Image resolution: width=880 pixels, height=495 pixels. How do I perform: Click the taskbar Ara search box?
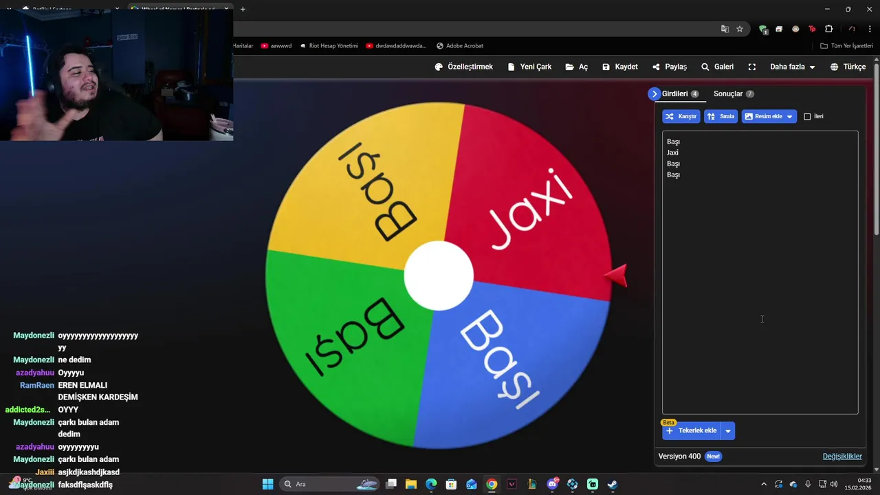point(331,484)
